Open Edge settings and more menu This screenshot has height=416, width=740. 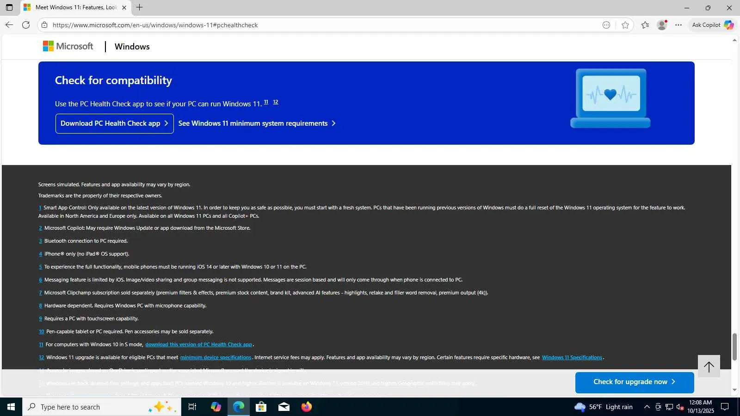678,25
